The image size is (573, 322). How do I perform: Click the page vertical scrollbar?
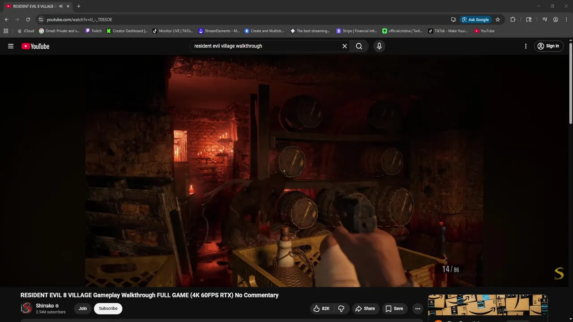(571, 83)
